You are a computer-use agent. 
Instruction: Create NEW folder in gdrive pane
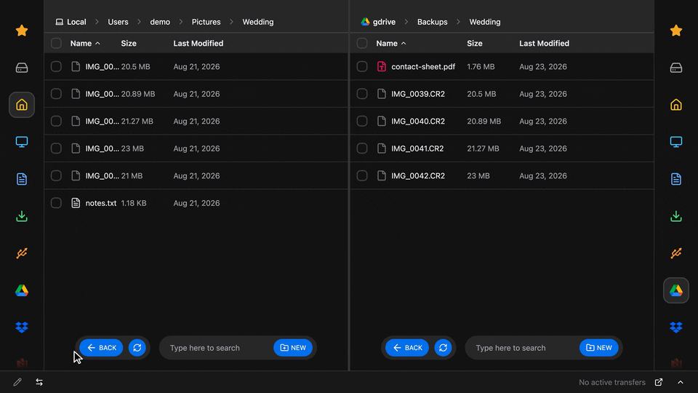click(598, 348)
